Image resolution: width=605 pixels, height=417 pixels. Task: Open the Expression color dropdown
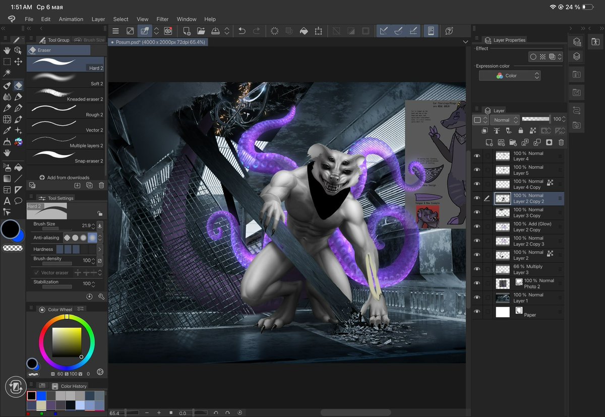[x=510, y=76]
